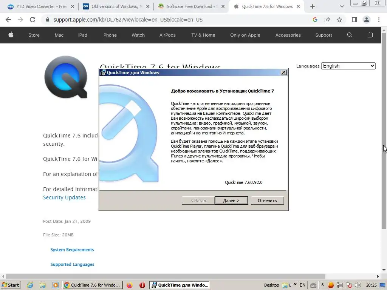The width and height of the screenshot is (387, 290).
Task: Launch Internet Explorer from taskbar
Action: [x=30, y=285]
